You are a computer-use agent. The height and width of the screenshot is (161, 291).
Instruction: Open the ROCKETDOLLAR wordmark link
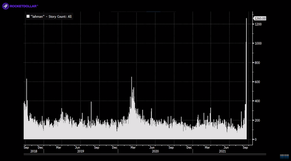tap(24, 6)
